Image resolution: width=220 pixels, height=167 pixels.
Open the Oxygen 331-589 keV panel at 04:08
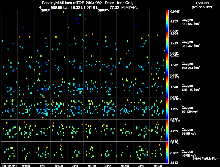[x=75, y=21]
